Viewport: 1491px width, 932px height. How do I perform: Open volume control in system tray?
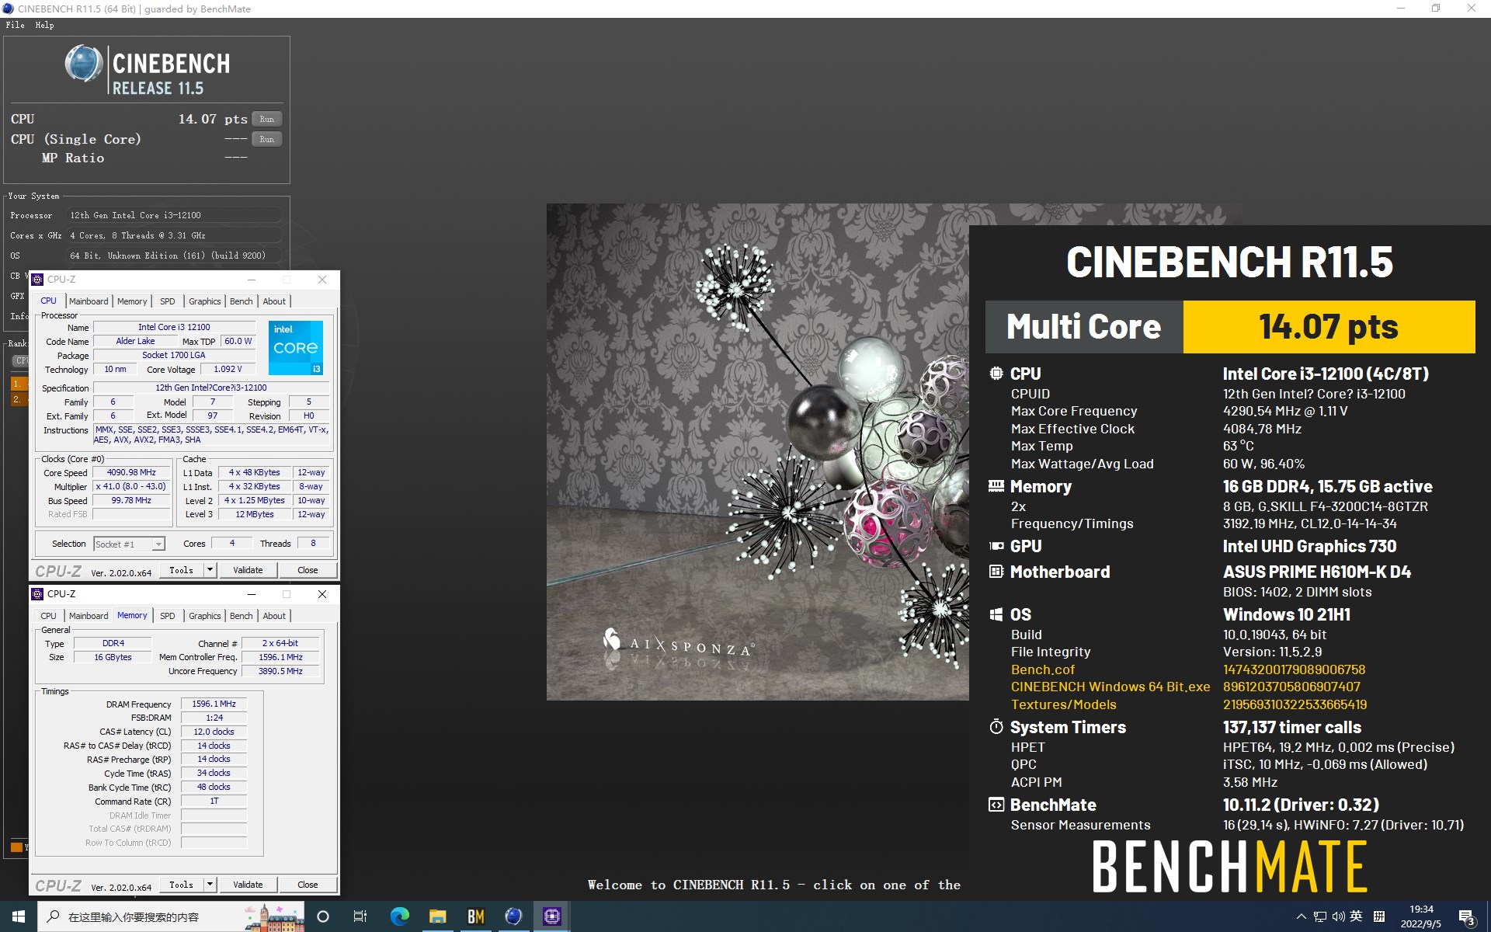(x=1338, y=916)
